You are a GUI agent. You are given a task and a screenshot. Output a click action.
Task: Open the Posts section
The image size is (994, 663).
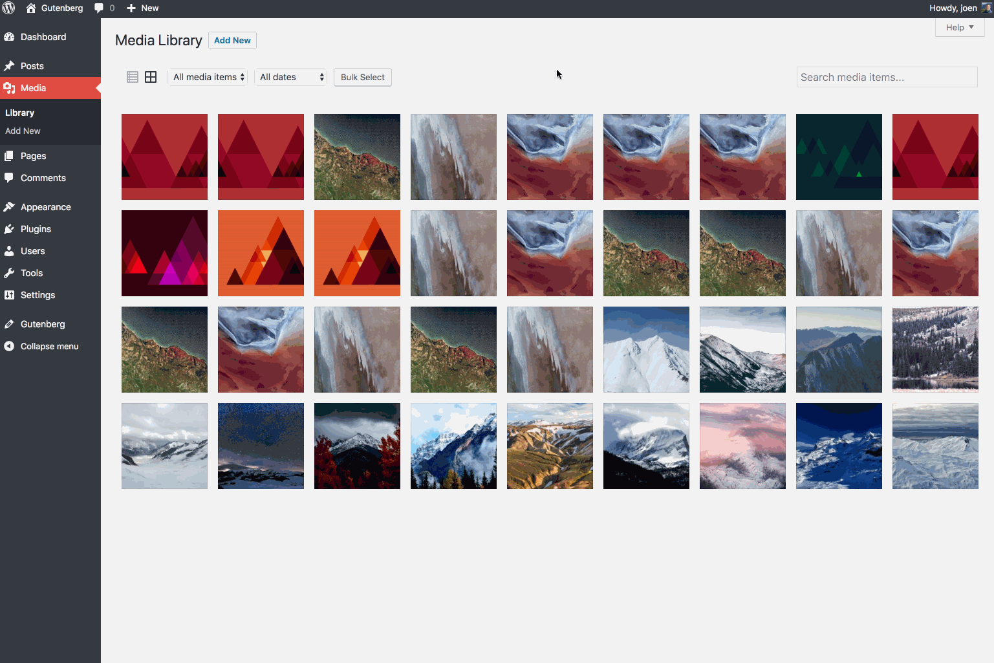tap(34, 65)
